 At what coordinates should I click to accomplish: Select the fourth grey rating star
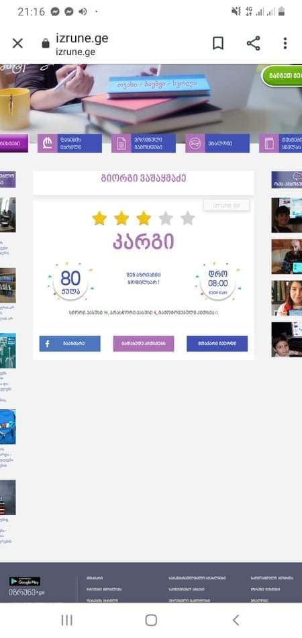pos(166,218)
